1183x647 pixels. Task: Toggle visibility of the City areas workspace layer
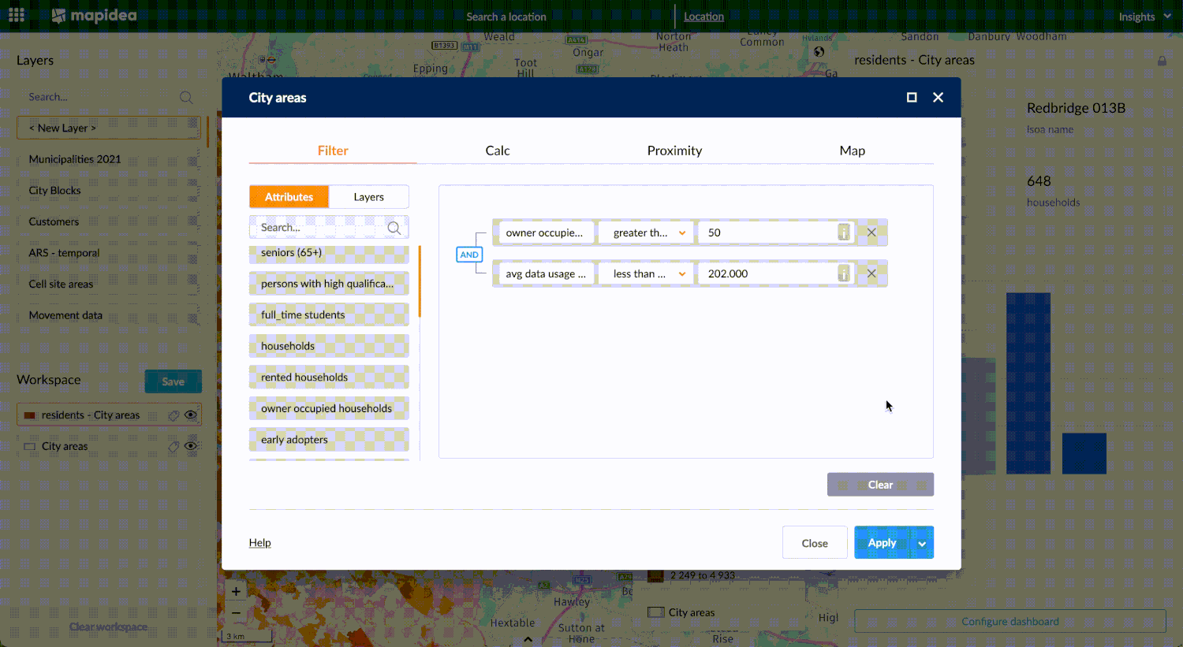pos(189,445)
